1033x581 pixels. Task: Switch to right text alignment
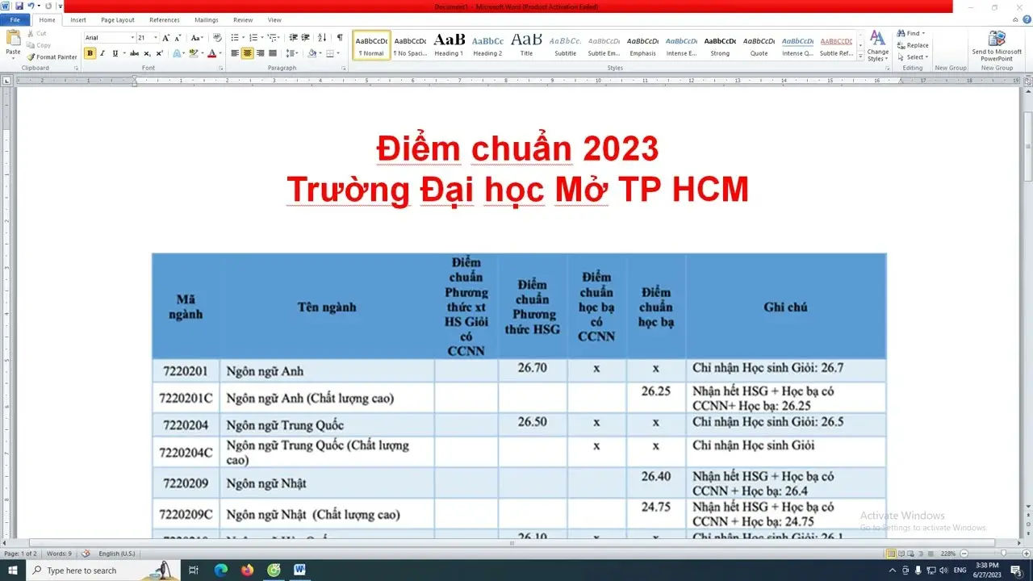pos(260,53)
